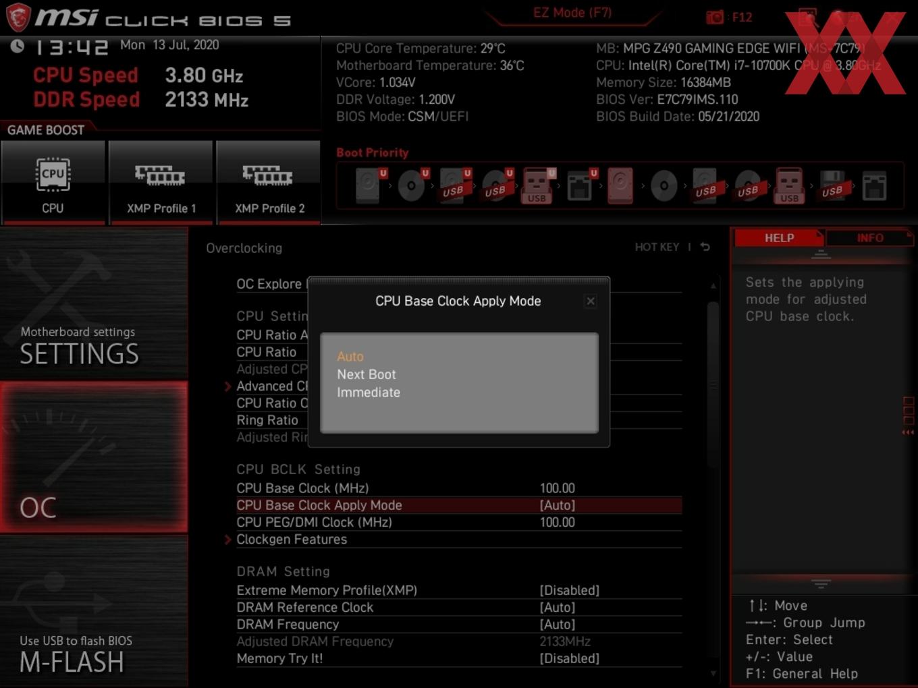Select the Memory Try It! label
Image resolution: width=918 pixels, height=688 pixels.
click(279, 658)
